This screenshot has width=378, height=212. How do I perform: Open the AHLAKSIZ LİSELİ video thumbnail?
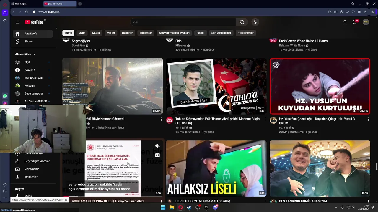tap(216, 168)
